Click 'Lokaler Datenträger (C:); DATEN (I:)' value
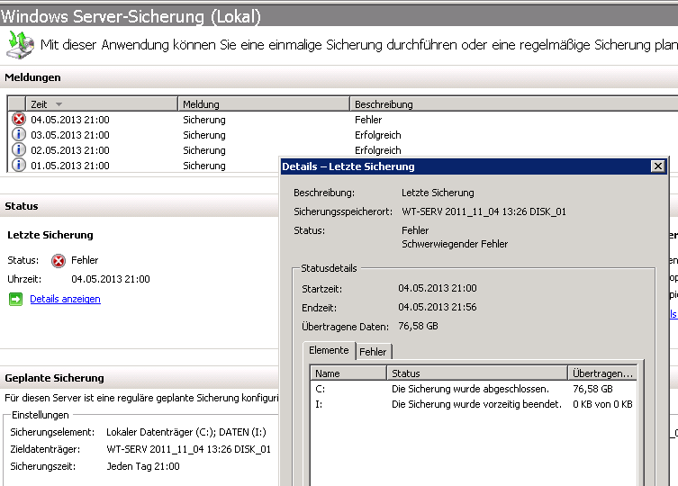This screenshot has height=486, width=678. pyautogui.click(x=186, y=432)
